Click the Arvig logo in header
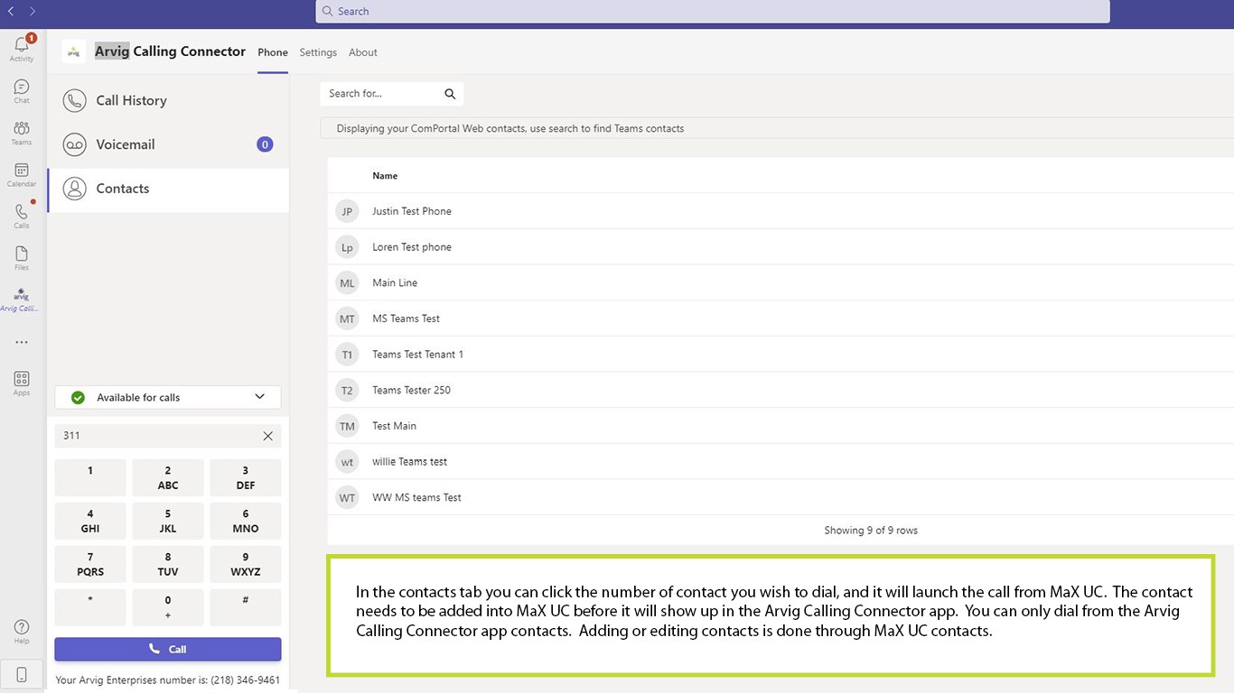Screen dimensions: 1234x693 pos(73,51)
